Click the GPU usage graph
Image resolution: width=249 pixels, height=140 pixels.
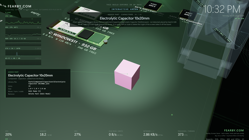pos(23,33)
